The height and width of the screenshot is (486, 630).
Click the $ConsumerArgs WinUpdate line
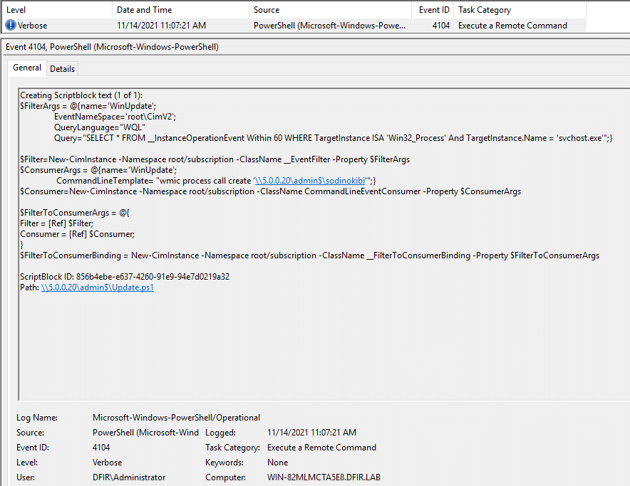pos(98,170)
